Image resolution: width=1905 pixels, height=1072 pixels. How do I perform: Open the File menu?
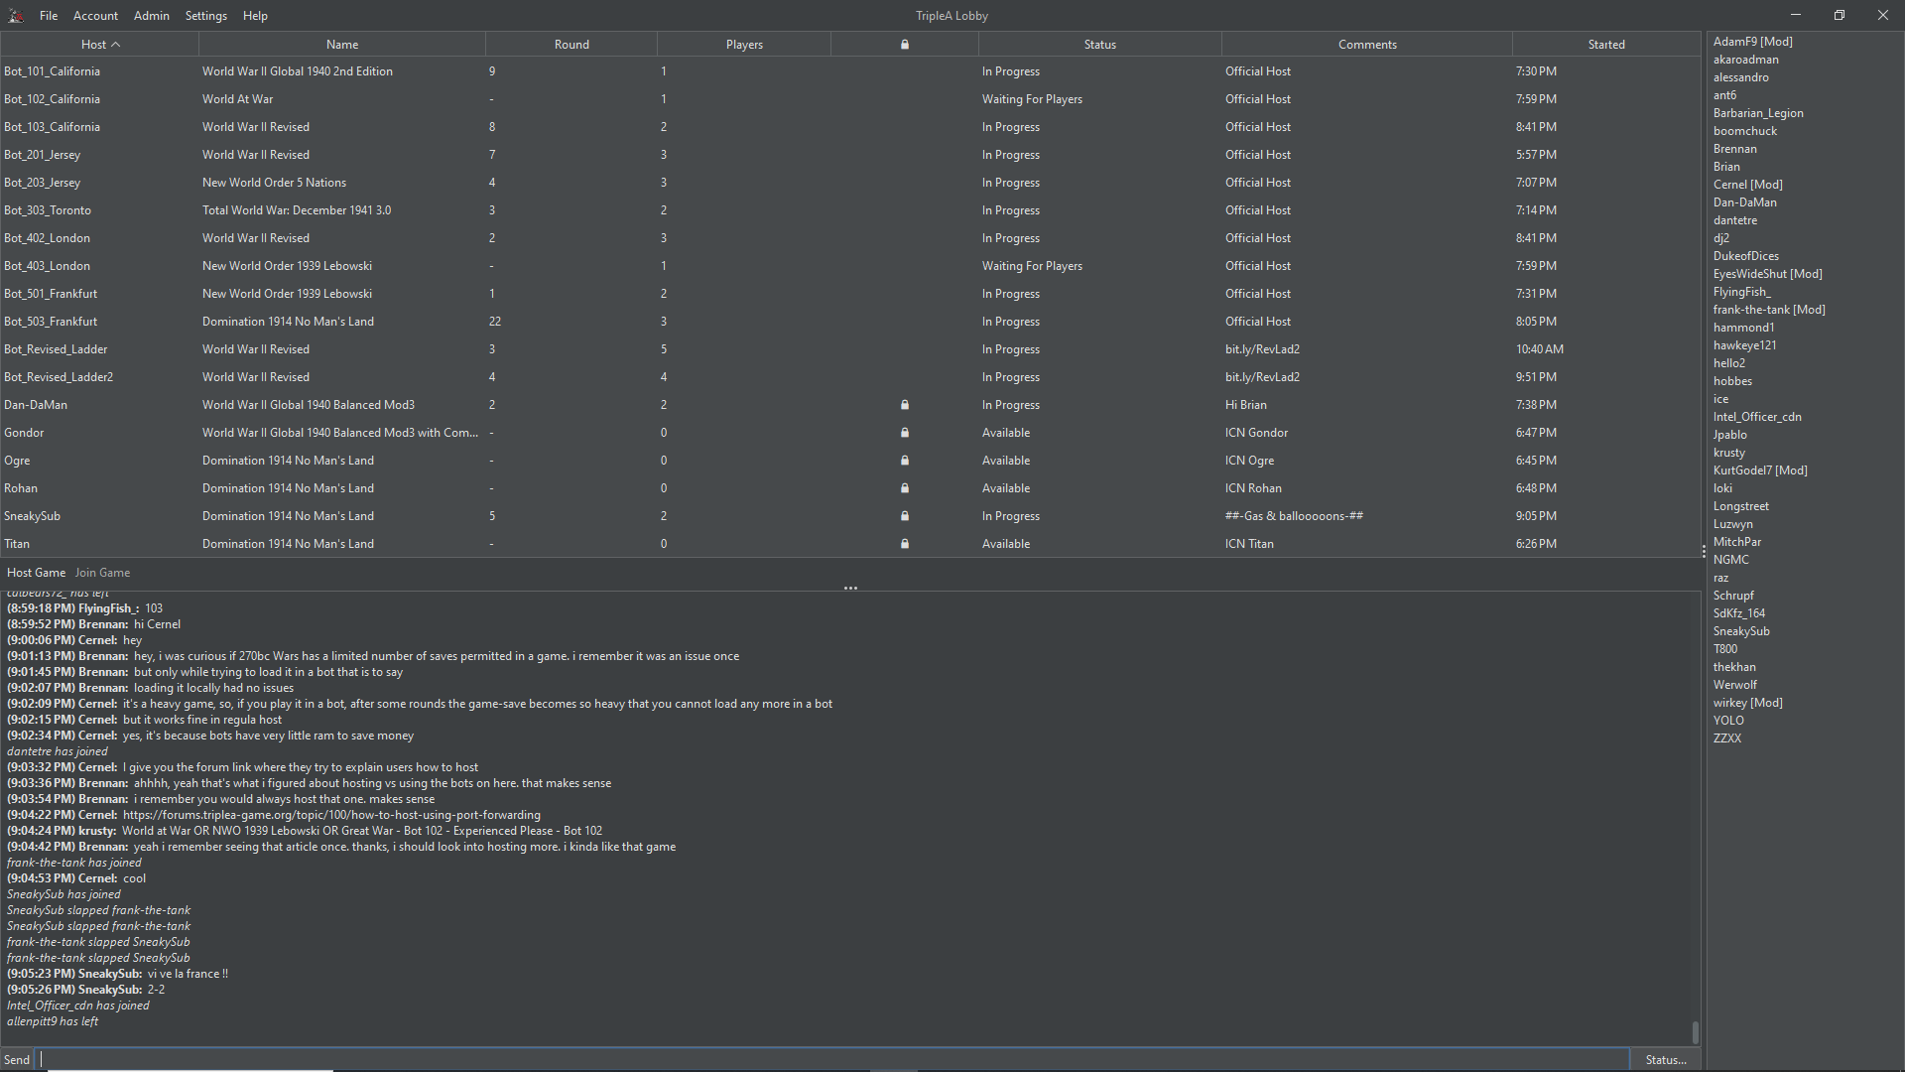pos(49,16)
